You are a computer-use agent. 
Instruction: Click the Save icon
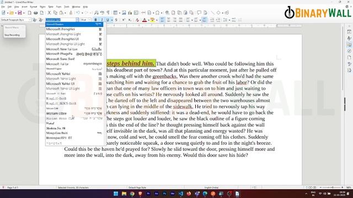pos(20,13)
